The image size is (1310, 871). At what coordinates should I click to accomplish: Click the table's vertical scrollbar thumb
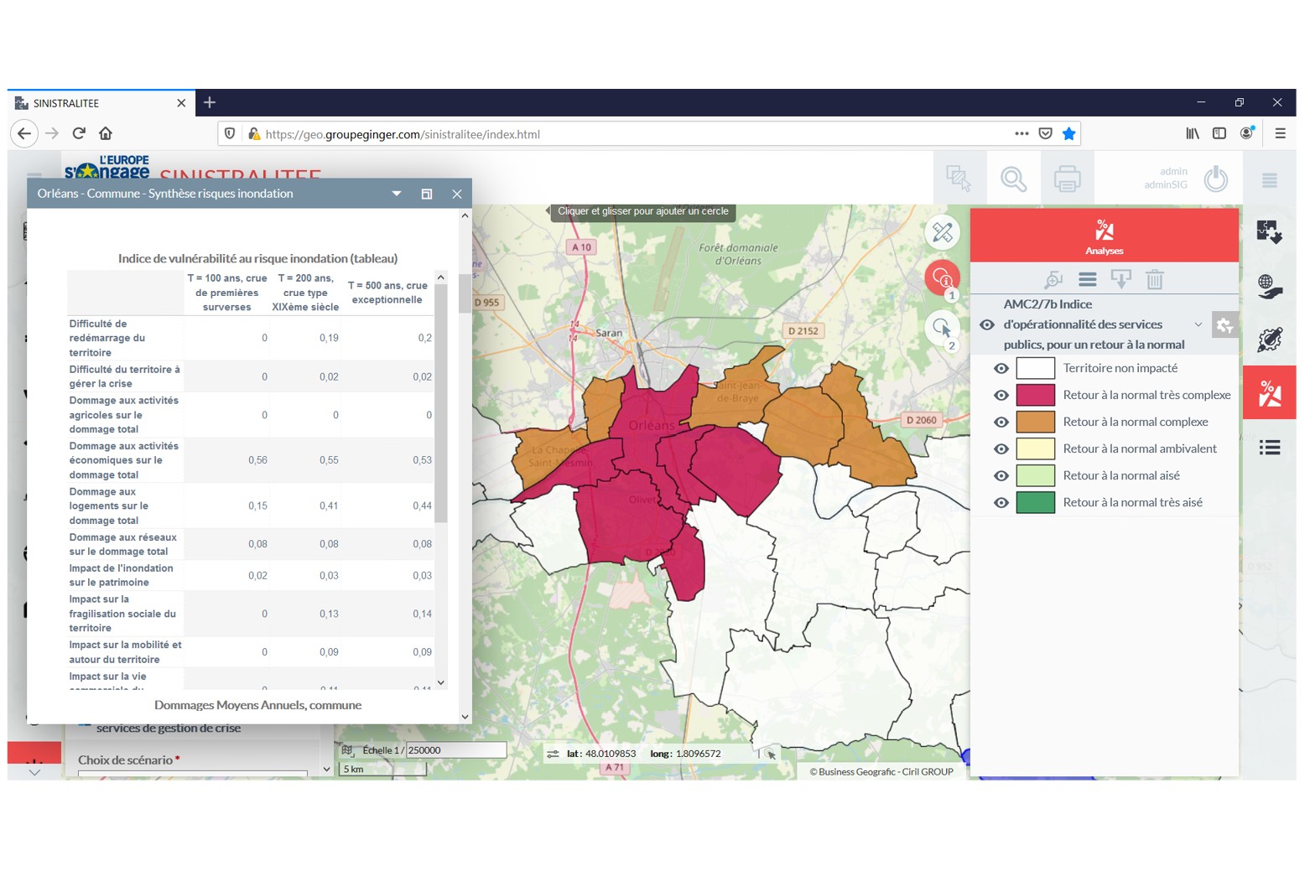click(x=441, y=404)
